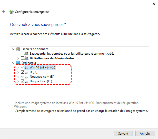Image resolution: width=158 pixels, height=139 pixels.
Task: Click the back arrow icon
Action: pos(4,12)
